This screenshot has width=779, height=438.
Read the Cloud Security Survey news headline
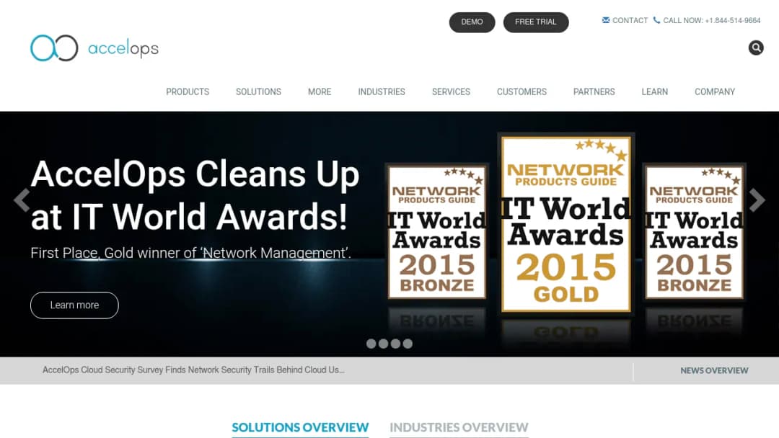tap(193, 370)
